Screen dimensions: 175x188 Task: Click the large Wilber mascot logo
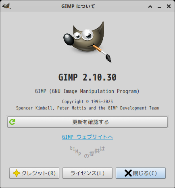pyautogui.click(x=87, y=42)
